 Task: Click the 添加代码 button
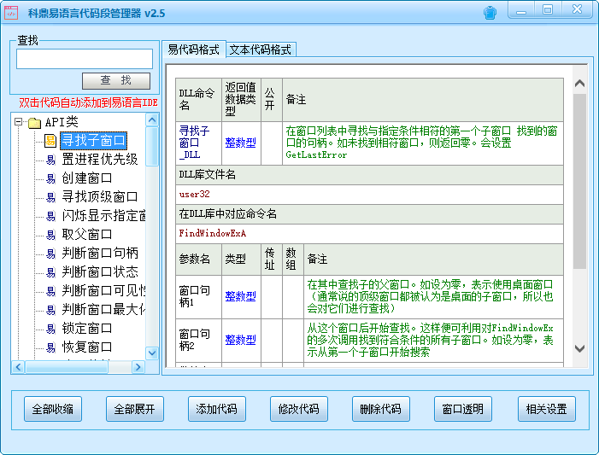point(217,409)
